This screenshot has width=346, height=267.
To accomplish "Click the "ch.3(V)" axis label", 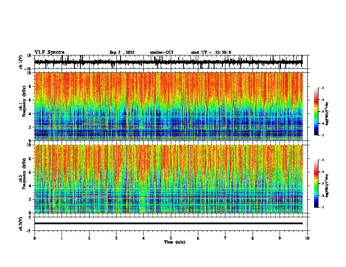I will click(21, 224).
